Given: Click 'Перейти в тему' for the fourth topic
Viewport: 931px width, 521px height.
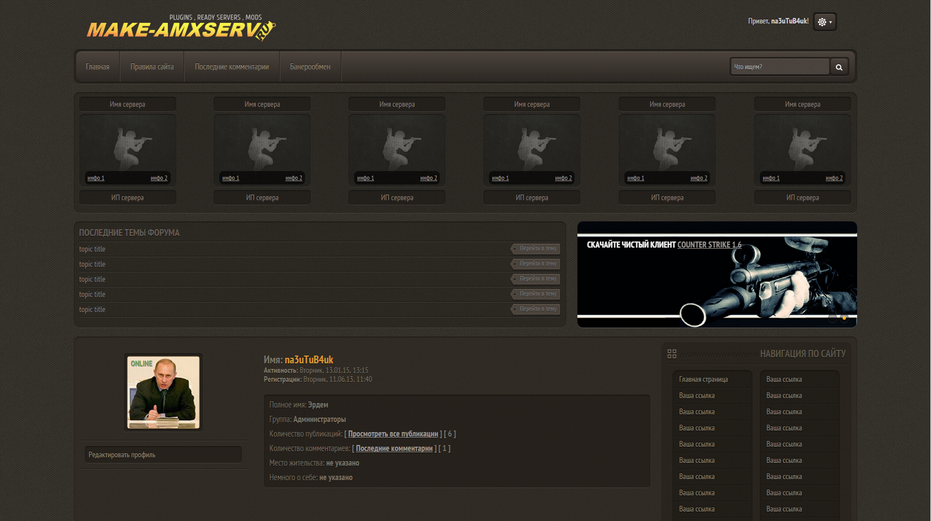Looking at the screenshot, I should 536,294.
